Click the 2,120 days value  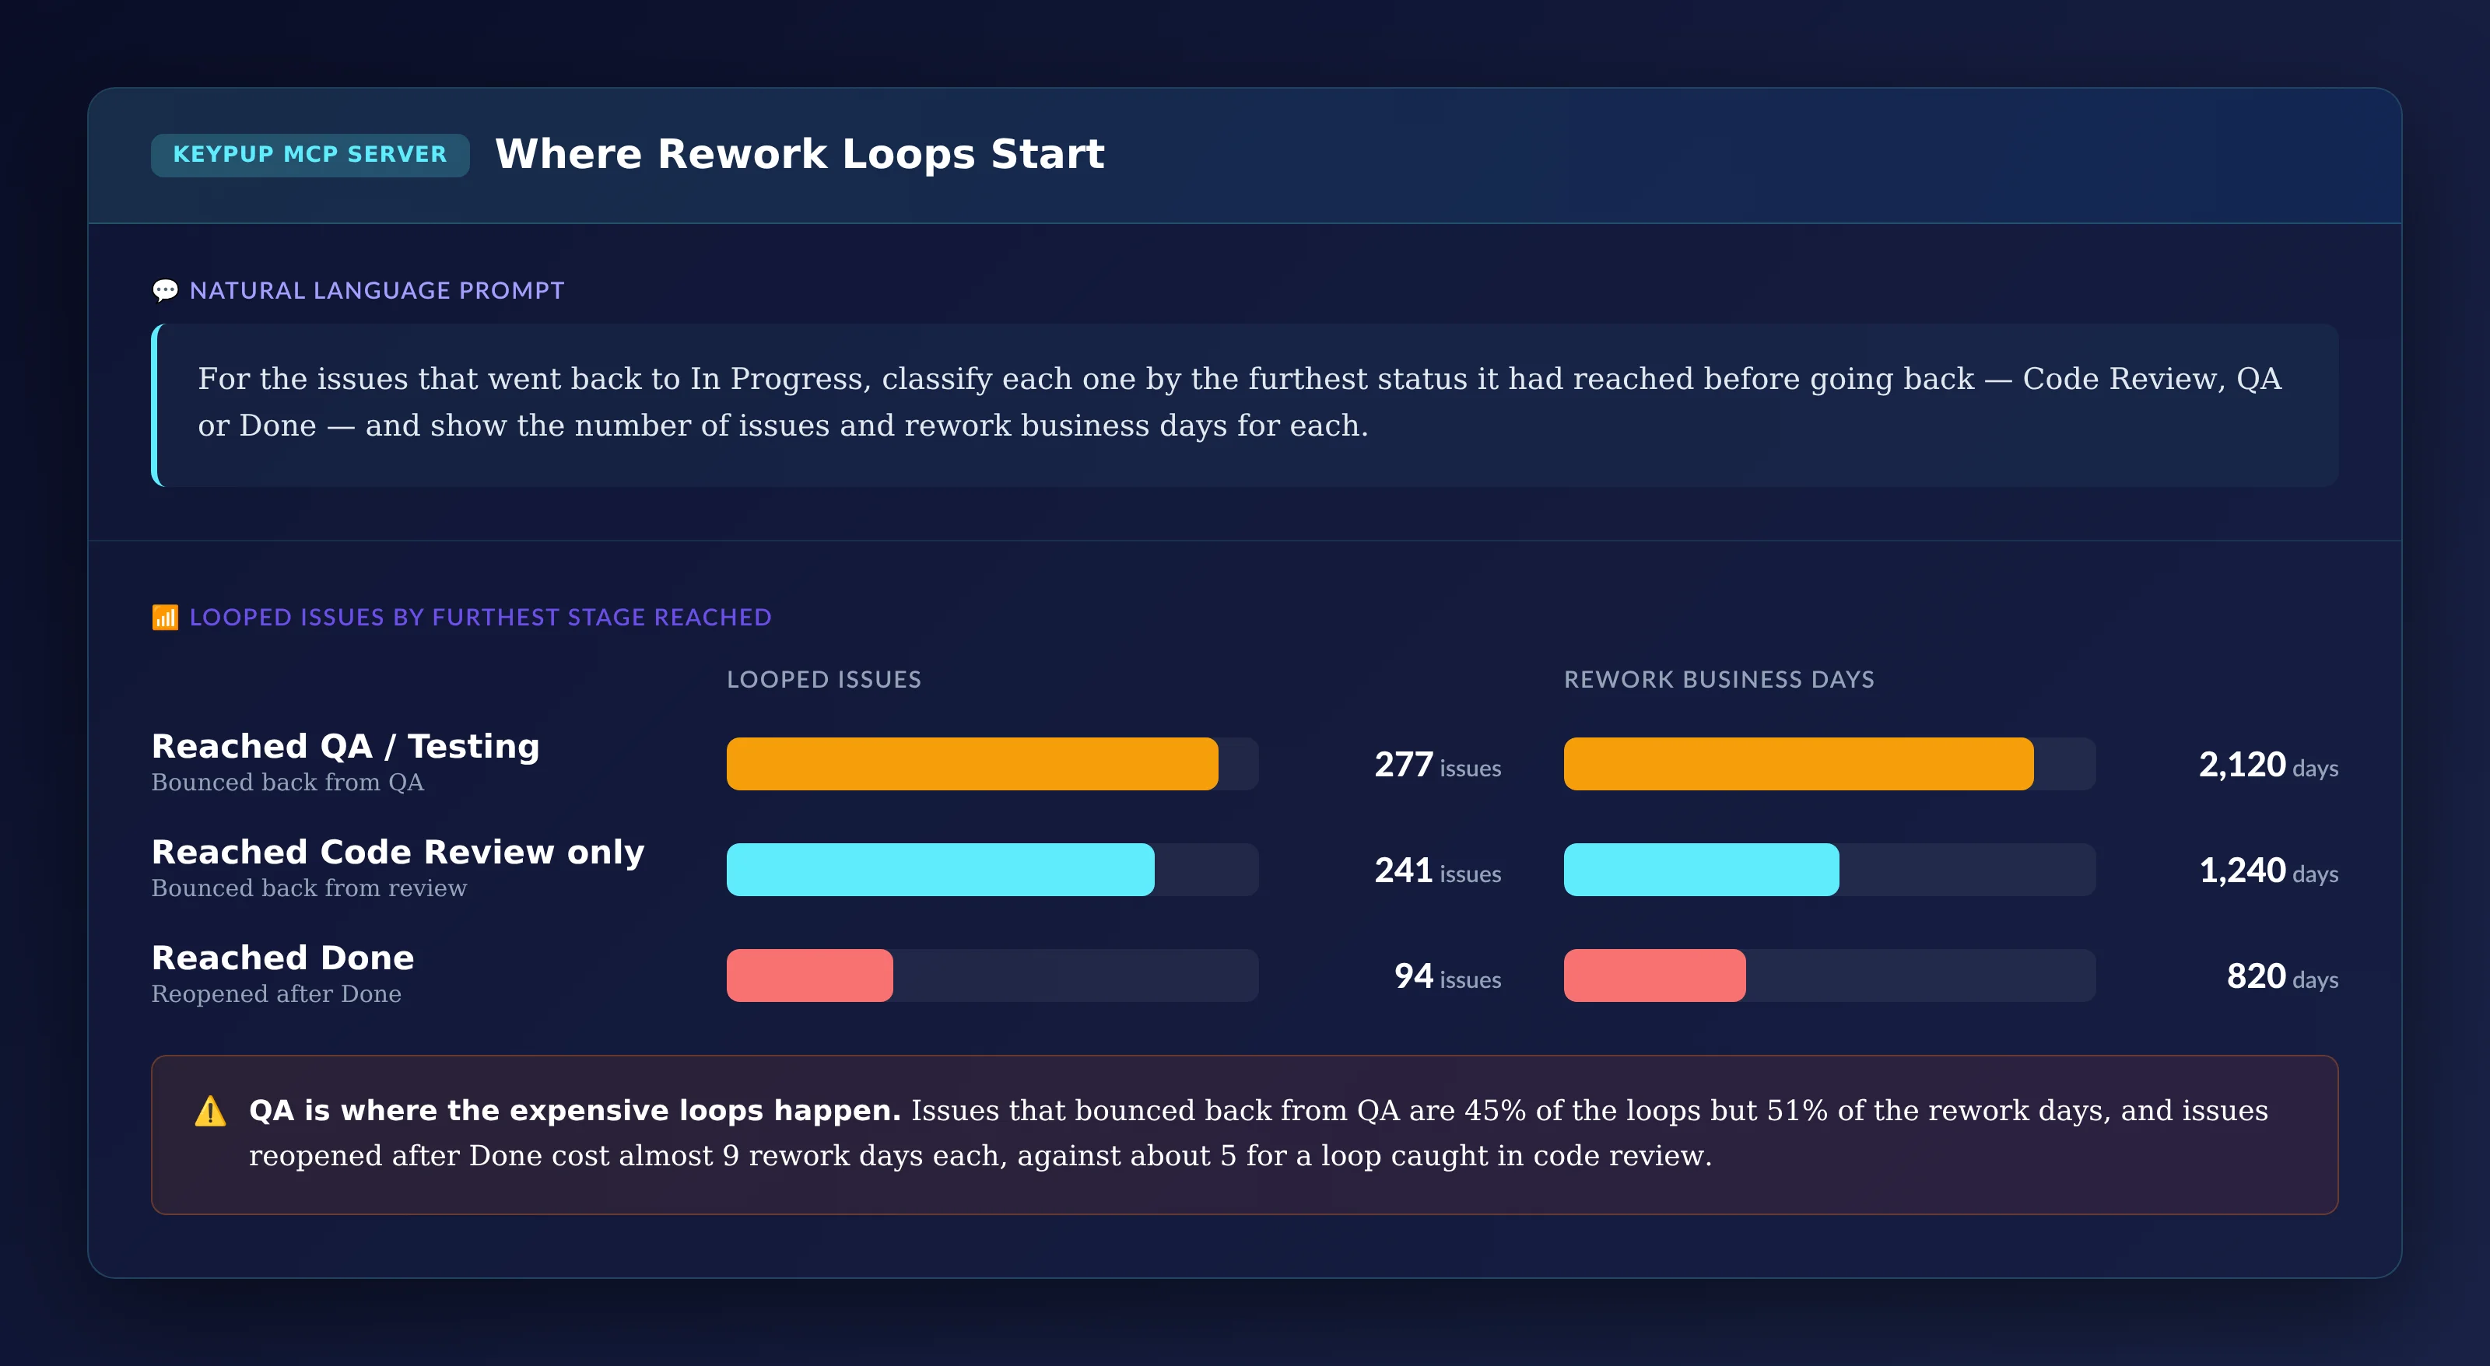click(x=2269, y=765)
